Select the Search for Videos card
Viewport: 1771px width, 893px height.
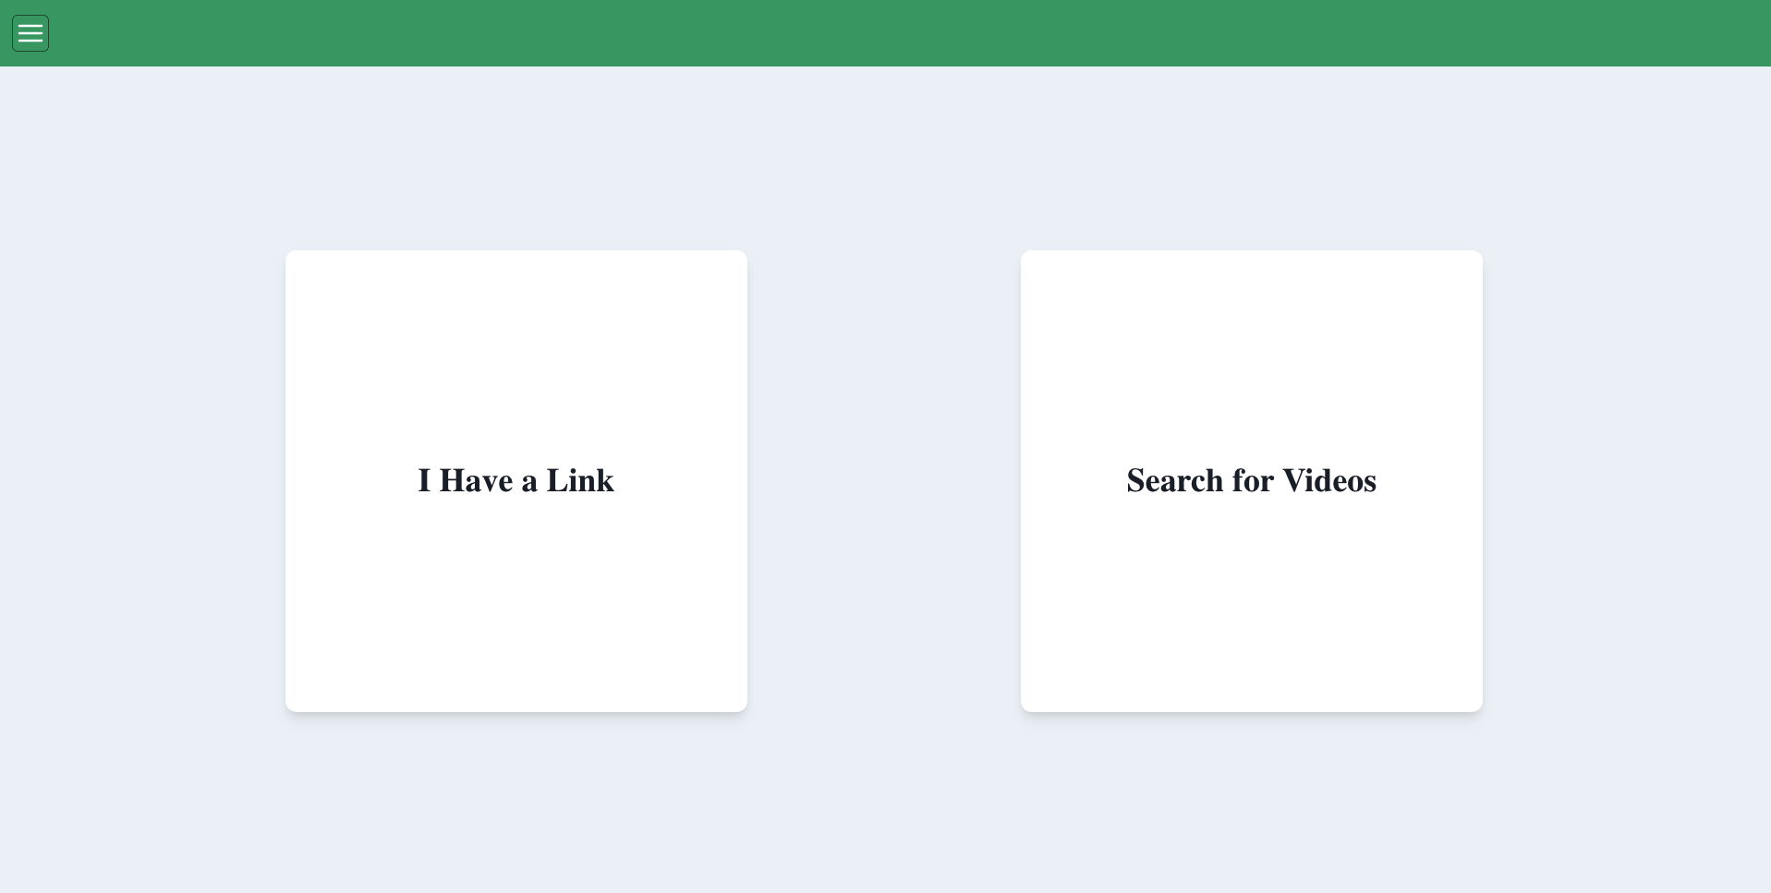pos(1252,481)
